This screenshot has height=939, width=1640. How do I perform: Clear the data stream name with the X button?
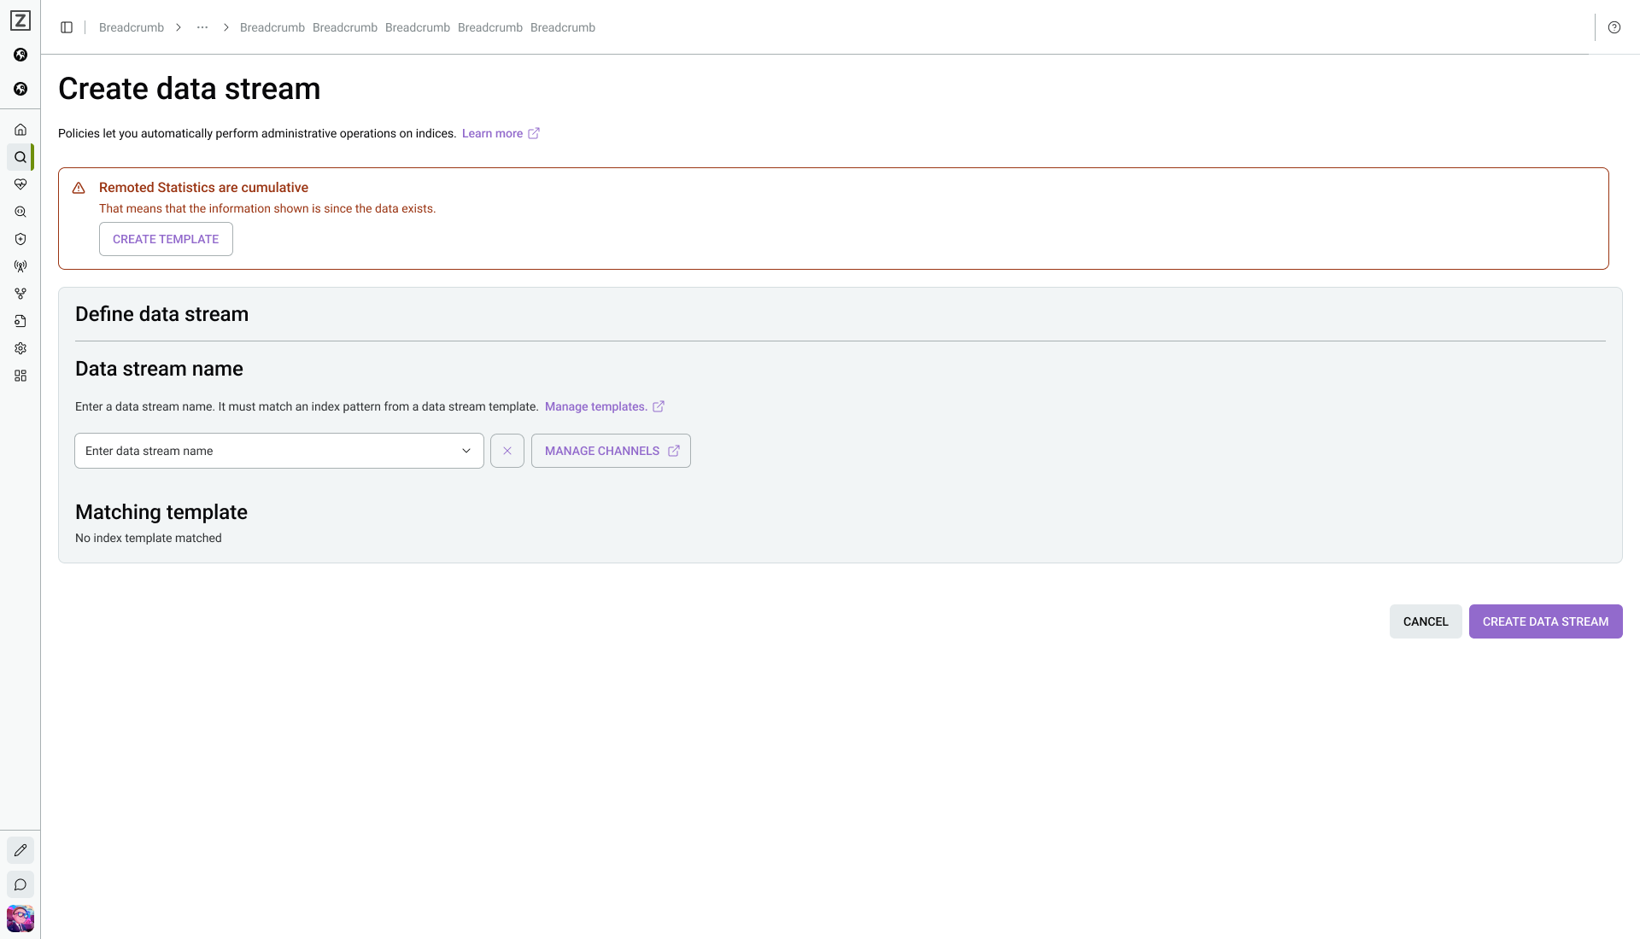[507, 451]
